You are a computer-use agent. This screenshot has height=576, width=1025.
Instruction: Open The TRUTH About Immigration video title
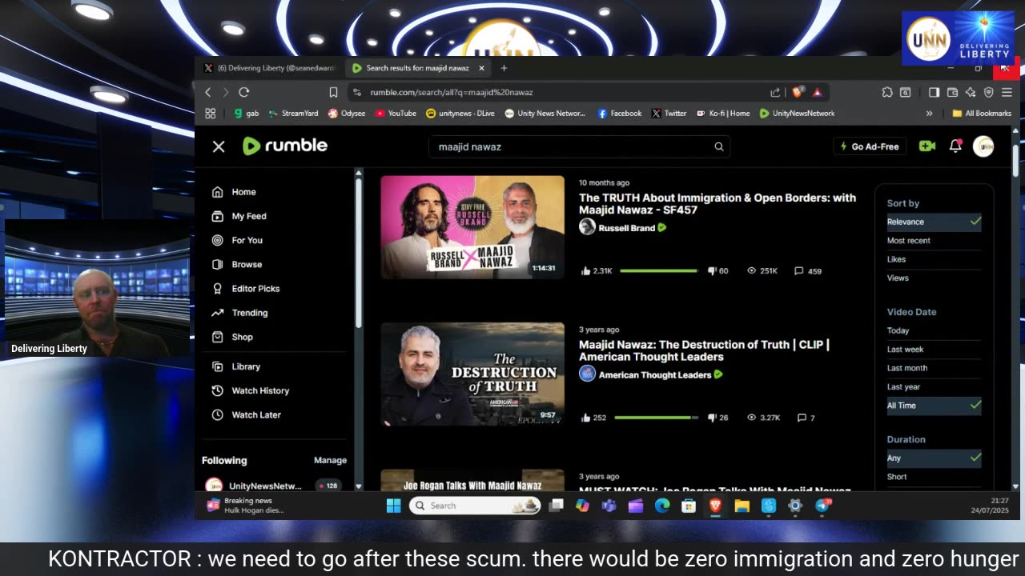click(717, 203)
